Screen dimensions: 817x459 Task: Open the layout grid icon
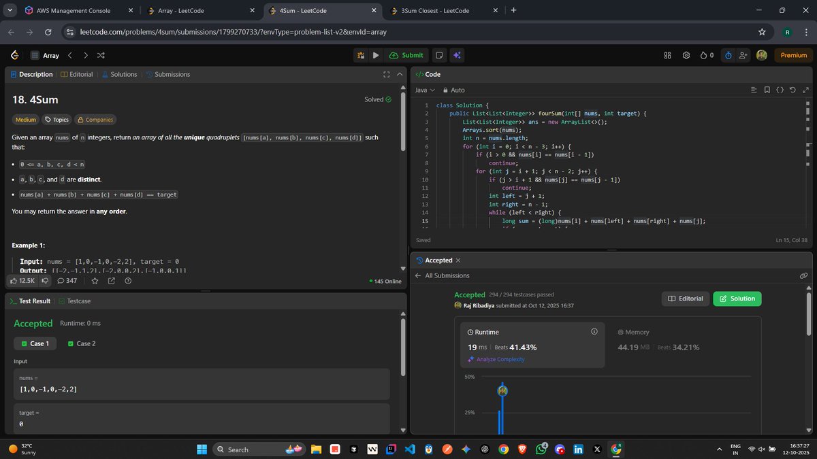pos(668,55)
